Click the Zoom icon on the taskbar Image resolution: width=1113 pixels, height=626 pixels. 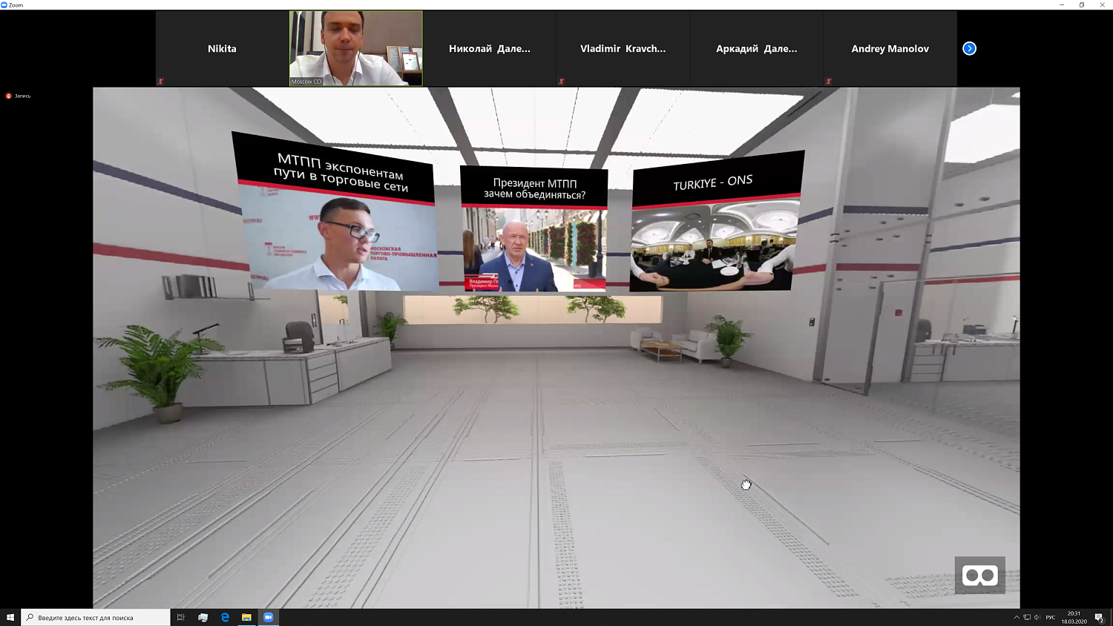click(x=269, y=617)
